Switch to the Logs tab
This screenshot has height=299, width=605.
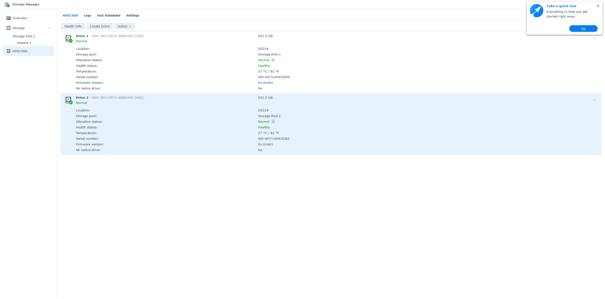(x=87, y=15)
